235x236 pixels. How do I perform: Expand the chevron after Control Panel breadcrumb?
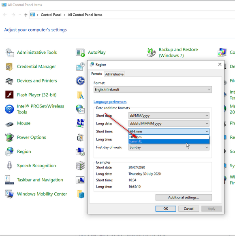pos(64,15)
